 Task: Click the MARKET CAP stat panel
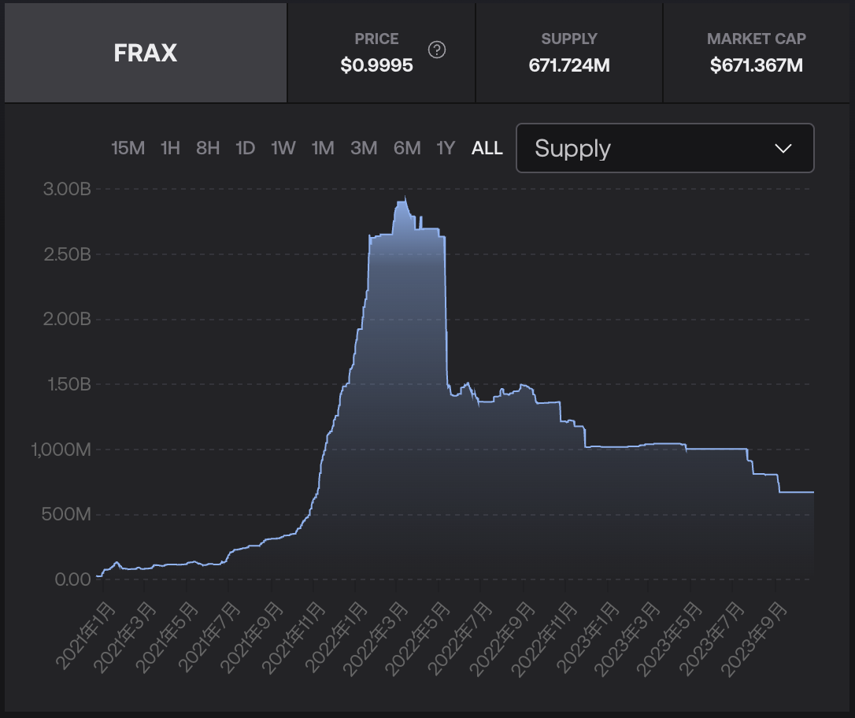pos(756,52)
